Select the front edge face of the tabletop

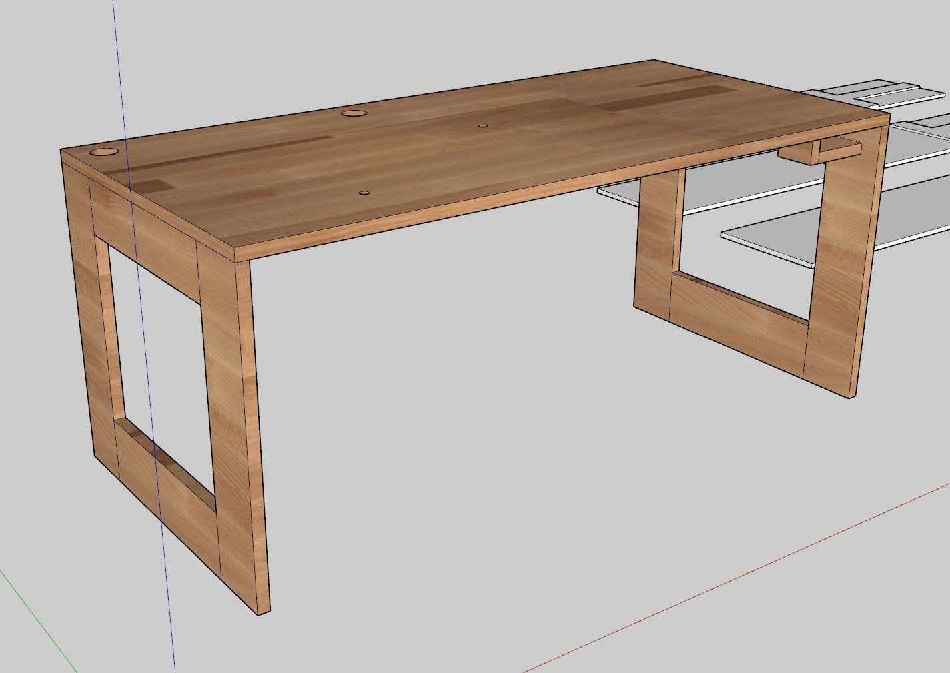(x=562, y=187)
